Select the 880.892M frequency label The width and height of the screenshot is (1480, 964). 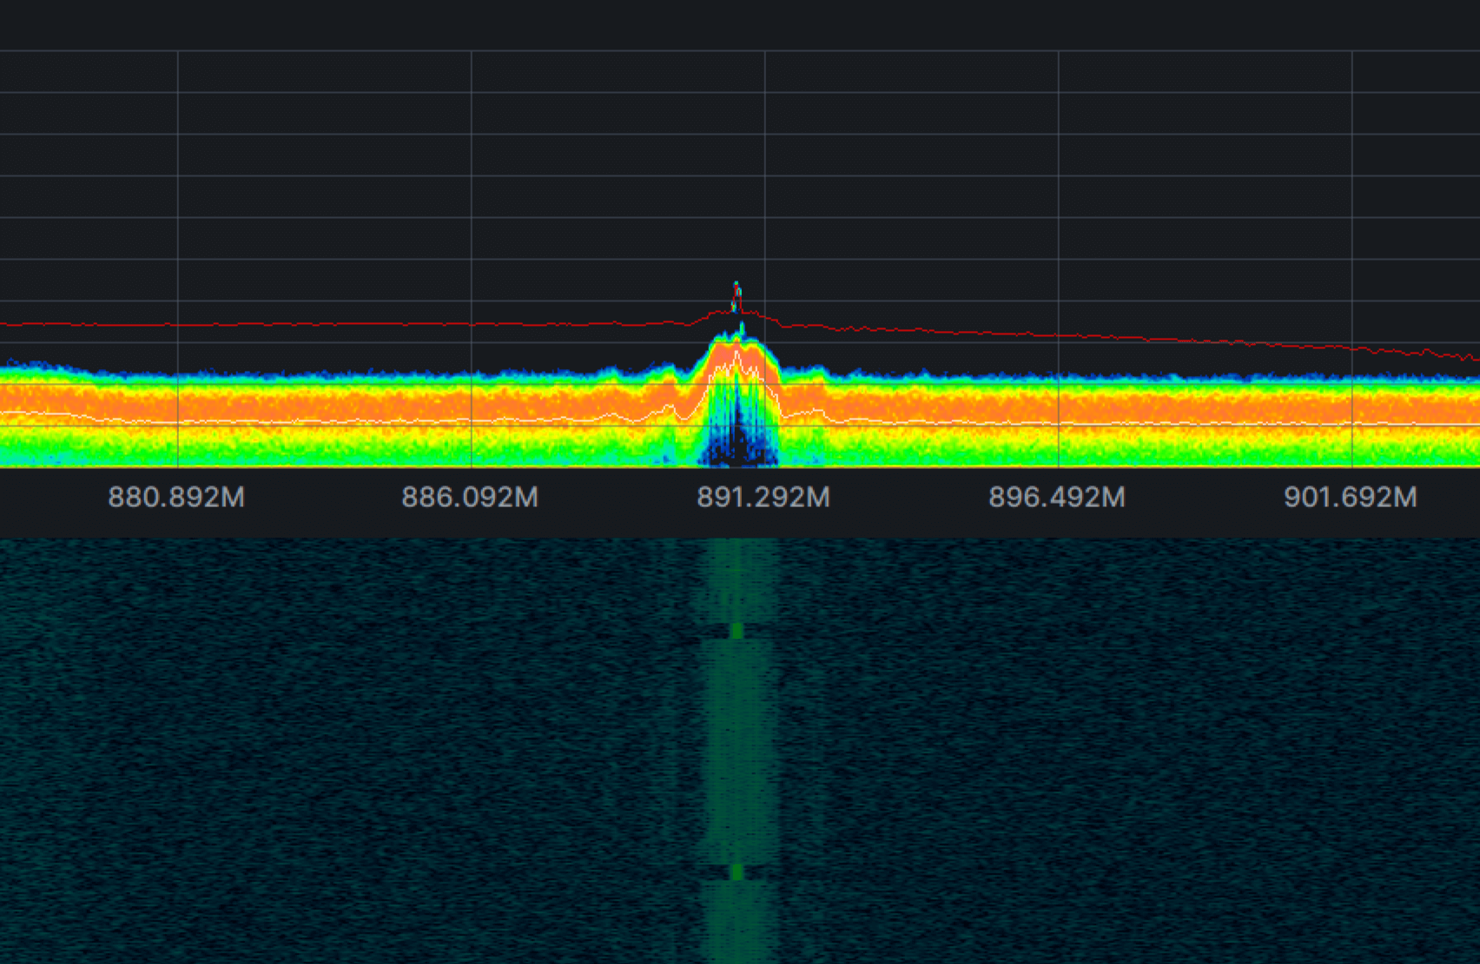177,498
